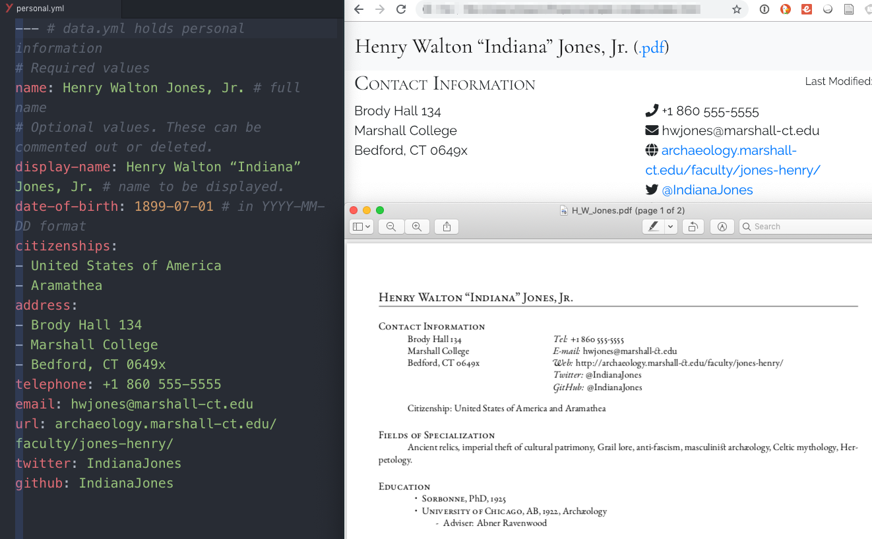Open the sketch annotation tool

pos(722,226)
